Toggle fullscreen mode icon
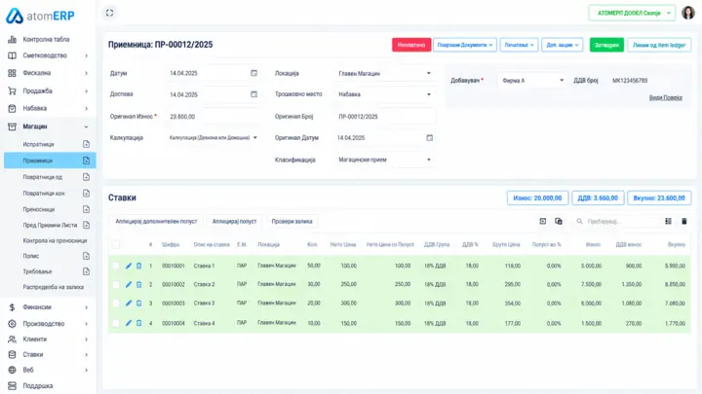This screenshot has width=702, height=394. [109, 13]
